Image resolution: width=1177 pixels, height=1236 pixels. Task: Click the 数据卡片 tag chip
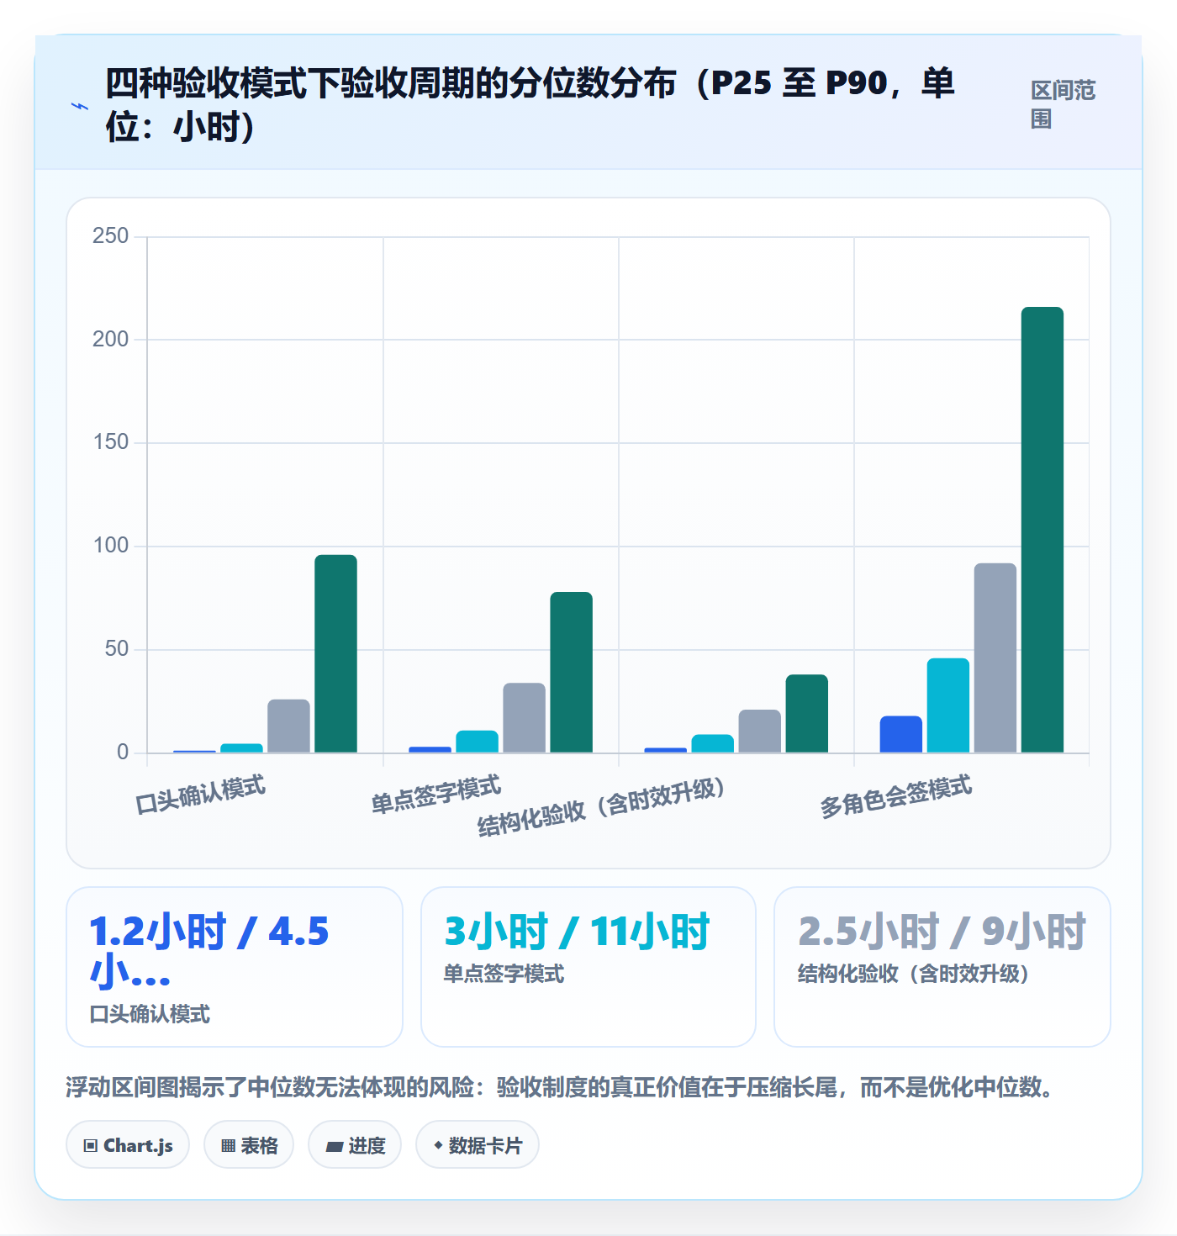point(478,1144)
